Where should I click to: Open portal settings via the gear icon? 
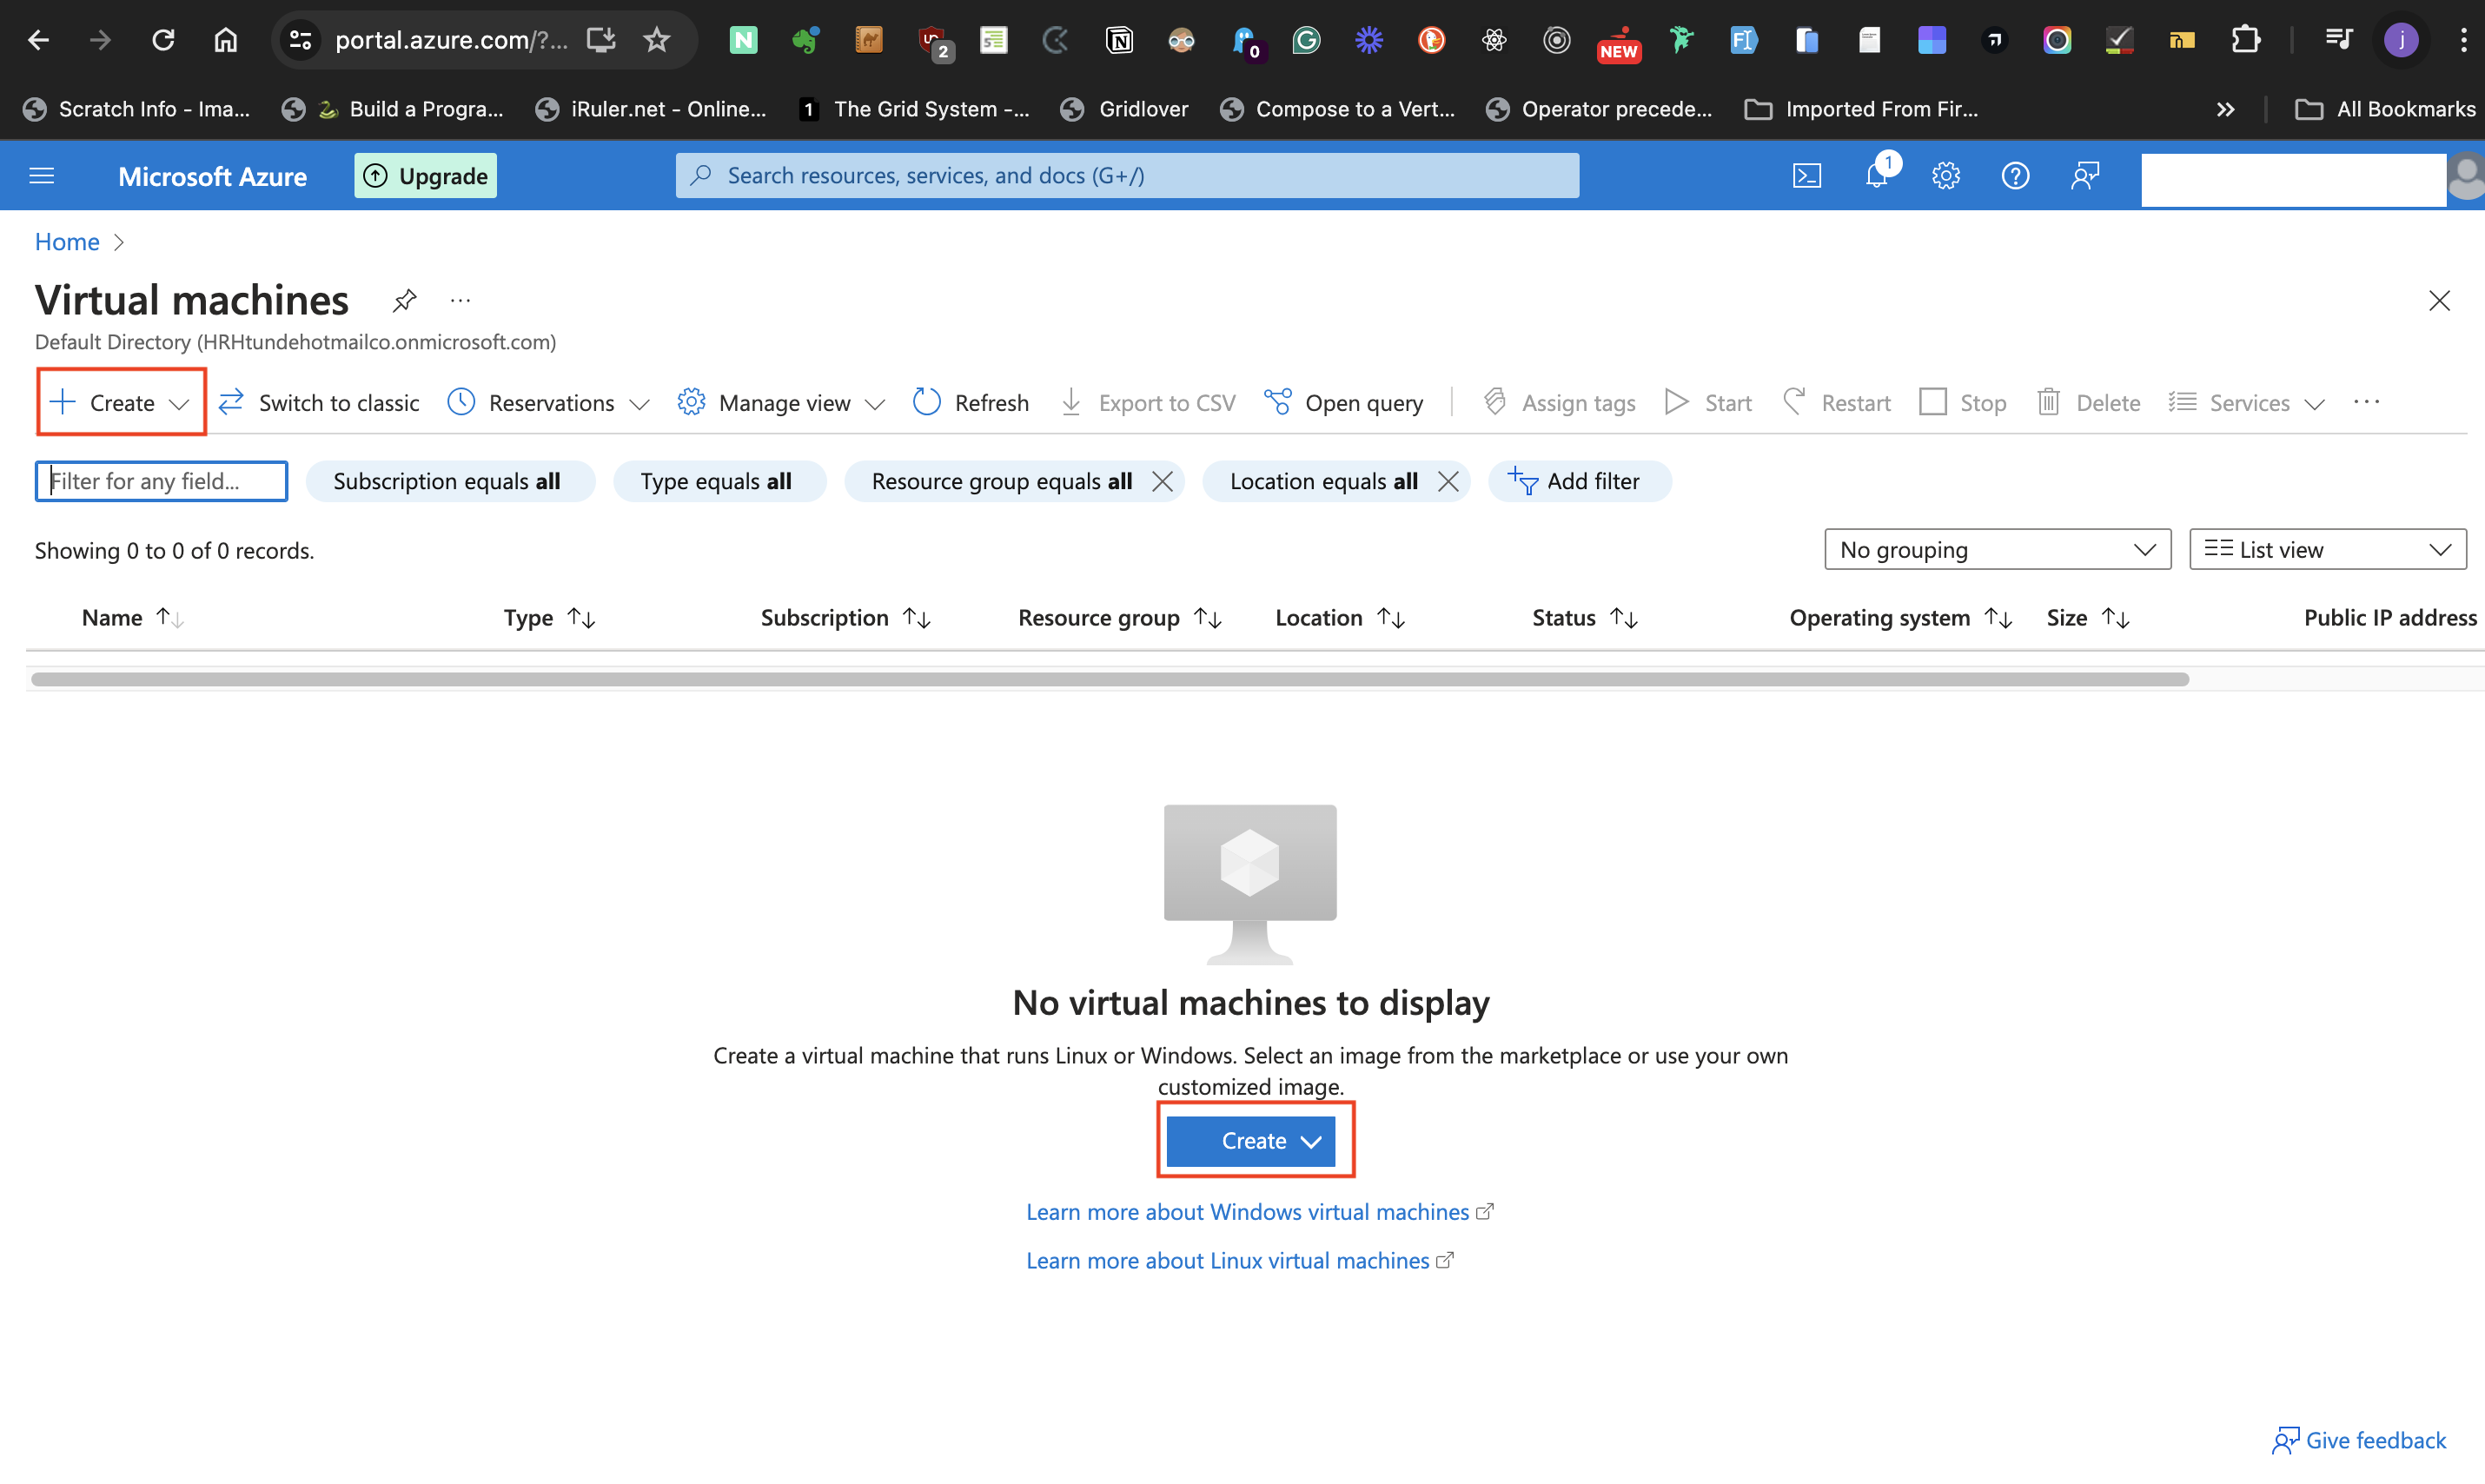click(x=1946, y=175)
